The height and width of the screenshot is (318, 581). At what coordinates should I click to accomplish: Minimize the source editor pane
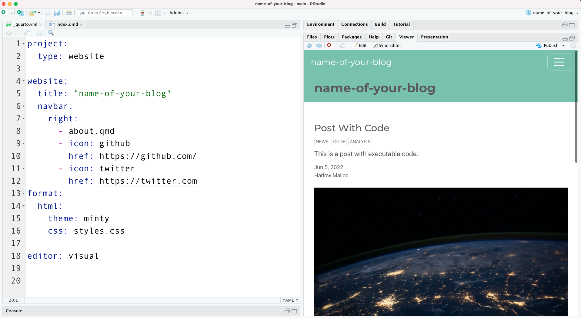(288, 26)
